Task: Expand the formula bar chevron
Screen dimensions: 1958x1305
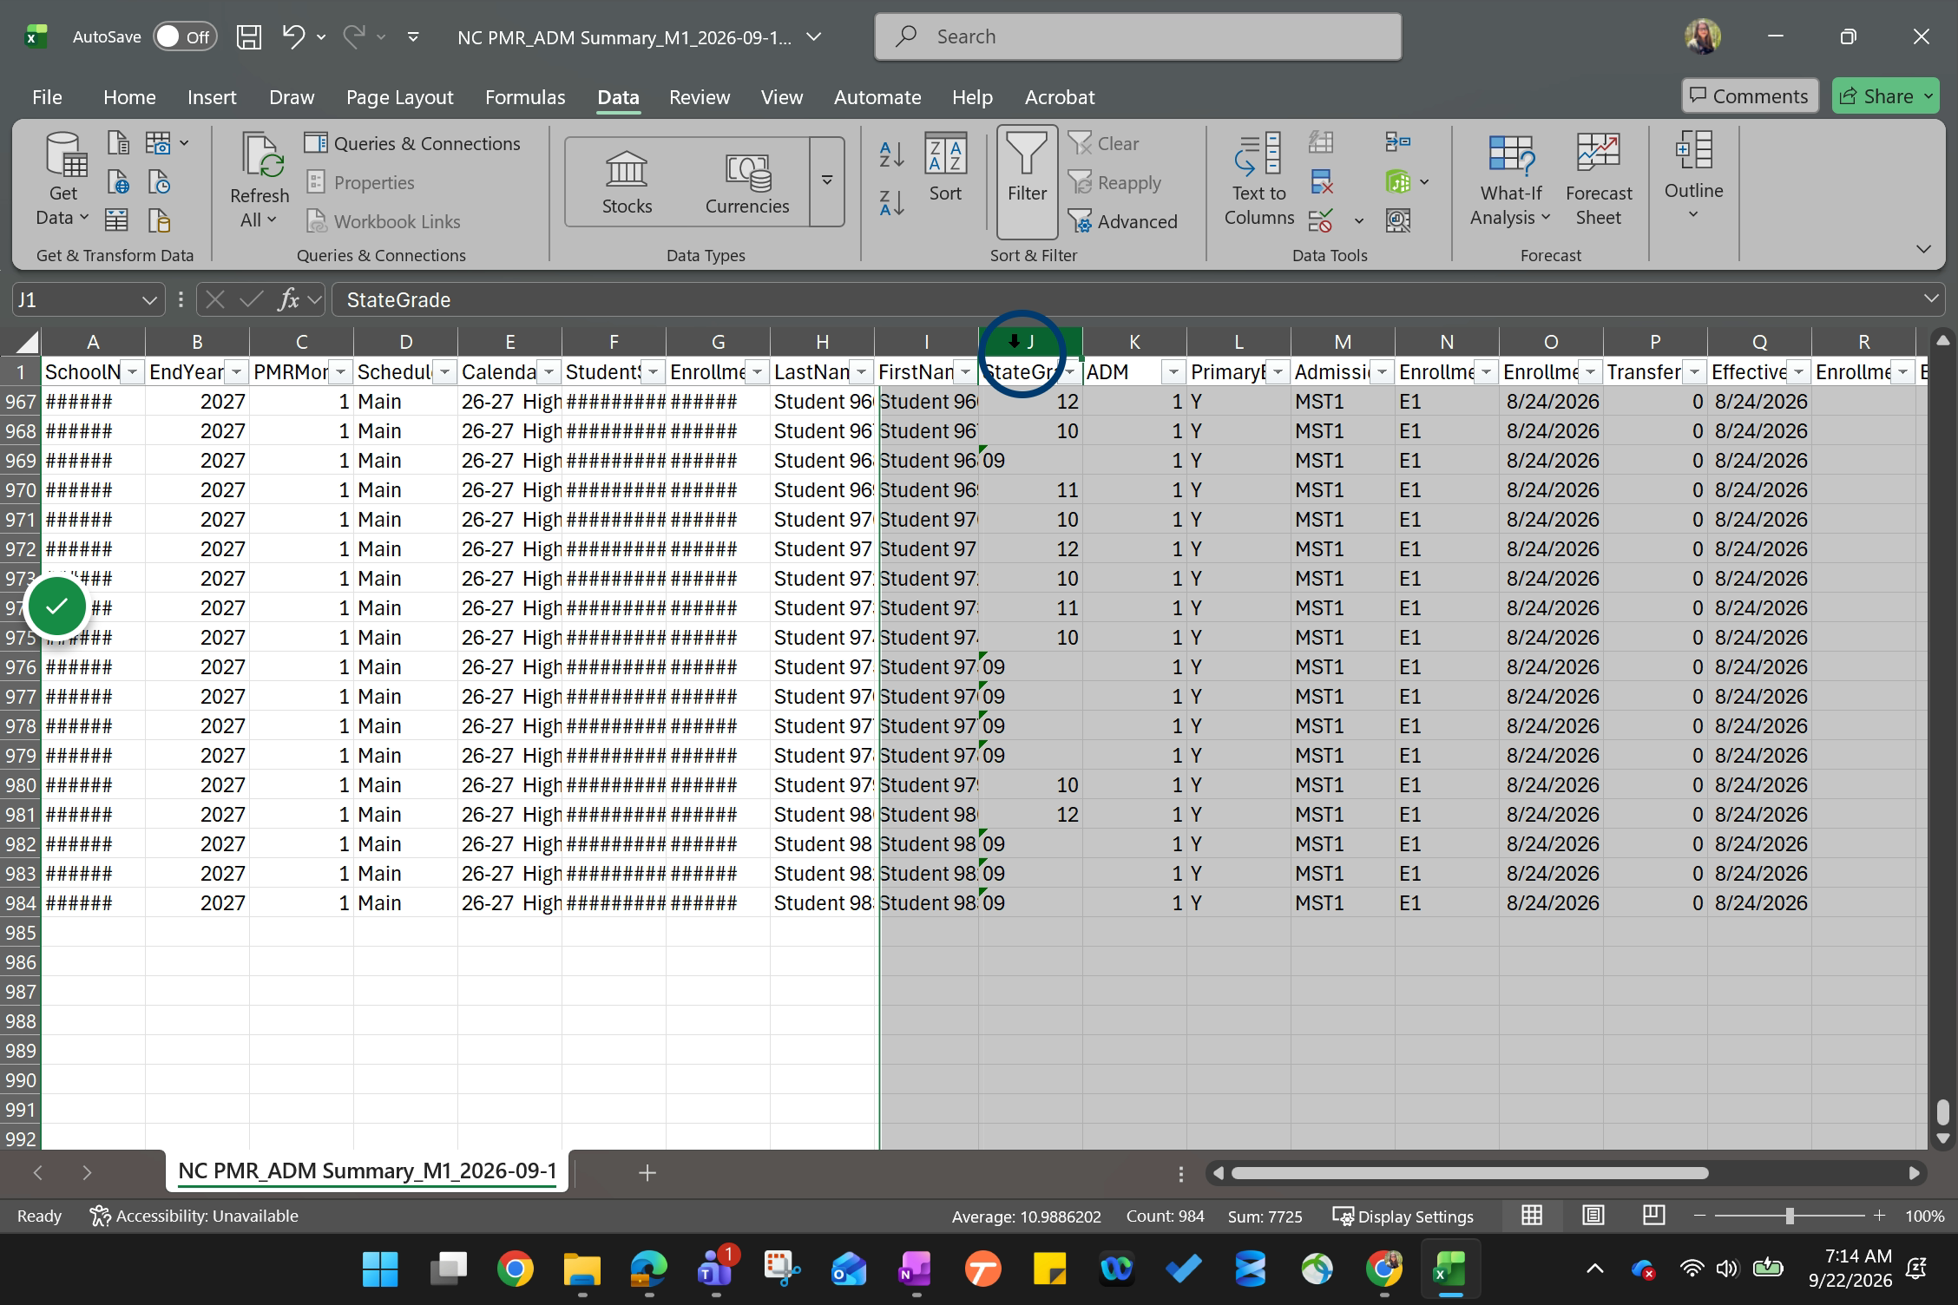Action: click(x=1930, y=298)
